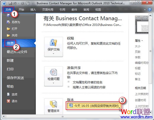
Task: Open the Protect Document (保护文档) dropdown
Action: point(54,47)
